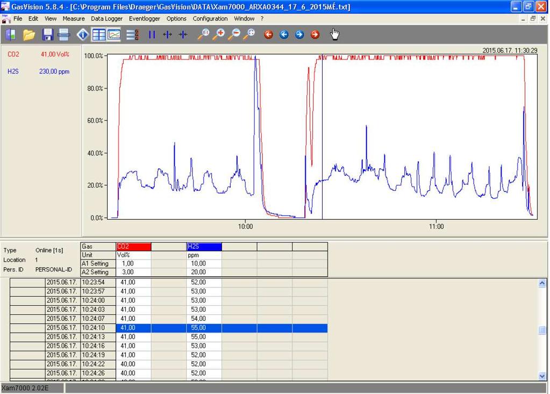
Task: Open a data file with folder icon
Action: click(28, 34)
